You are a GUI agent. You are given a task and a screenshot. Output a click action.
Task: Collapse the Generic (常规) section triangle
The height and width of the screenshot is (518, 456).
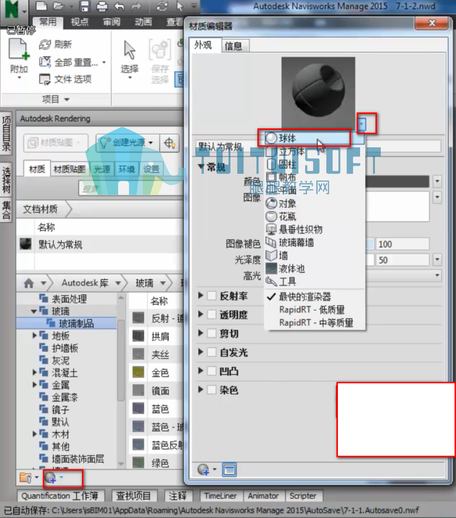[201, 167]
